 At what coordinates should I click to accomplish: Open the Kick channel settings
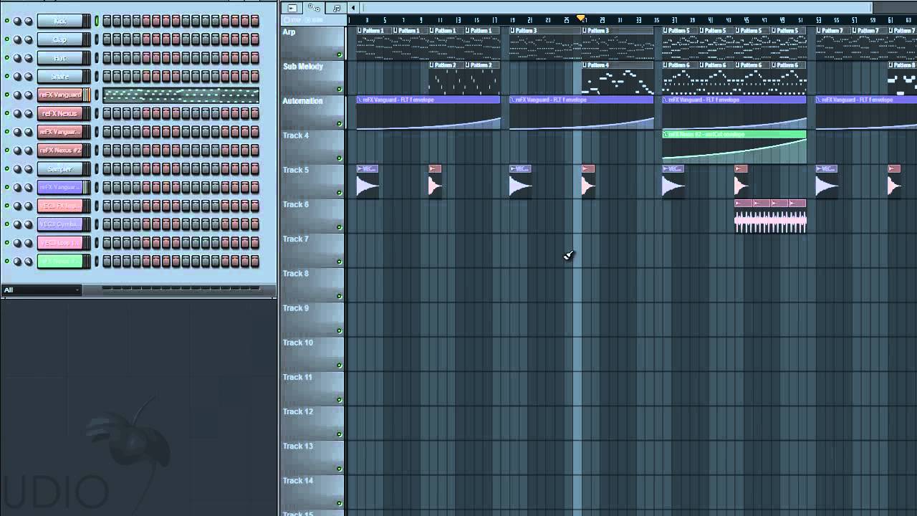60,21
